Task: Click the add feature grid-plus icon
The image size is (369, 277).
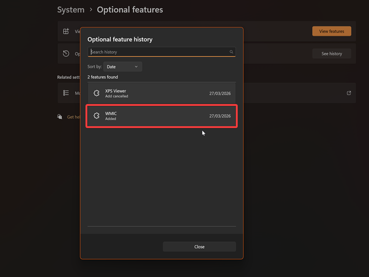Action: click(66, 31)
